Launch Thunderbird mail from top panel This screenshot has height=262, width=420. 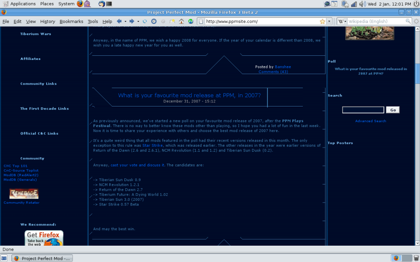pyautogui.click(x=102, y=4)
